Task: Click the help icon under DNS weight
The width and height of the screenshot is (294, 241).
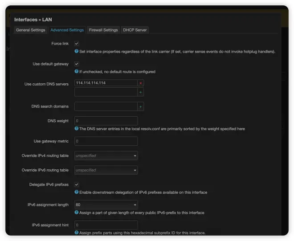Action: coord(76,128)
